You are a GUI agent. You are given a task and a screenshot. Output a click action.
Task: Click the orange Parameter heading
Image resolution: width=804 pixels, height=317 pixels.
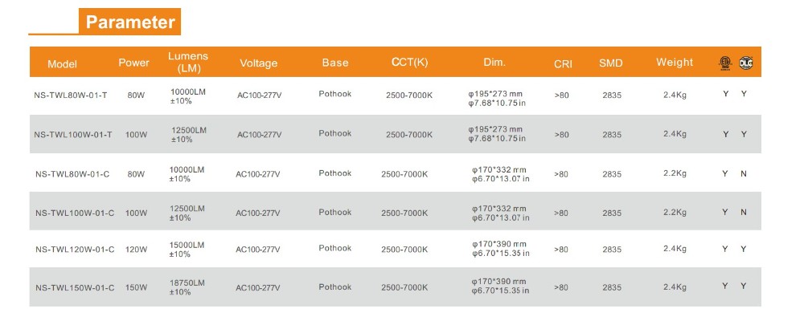(129, 22)
